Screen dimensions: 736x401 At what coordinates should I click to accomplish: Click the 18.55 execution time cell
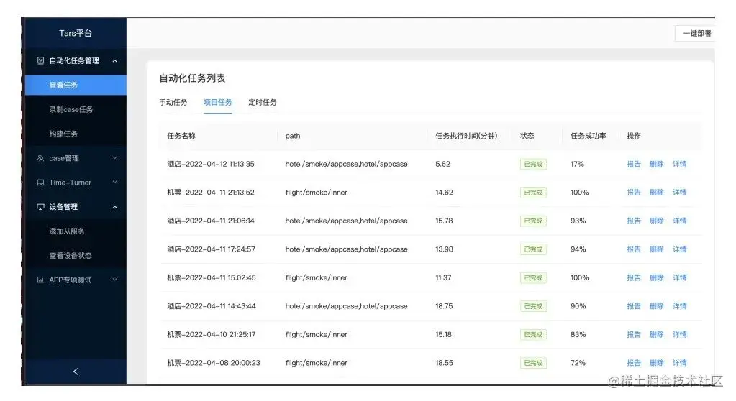point(444,363)
